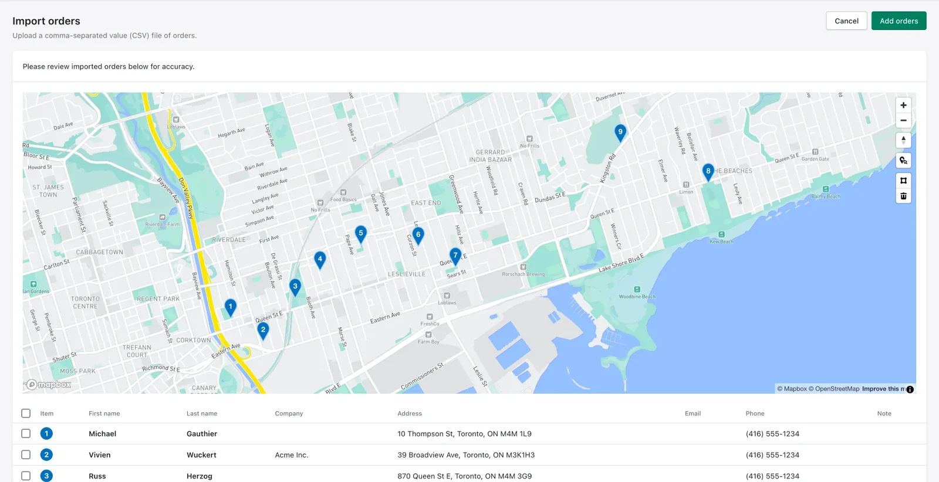939x482 pixels.
Task: Check the box for Vivien Wuckert's order
Action: (26, 455)
